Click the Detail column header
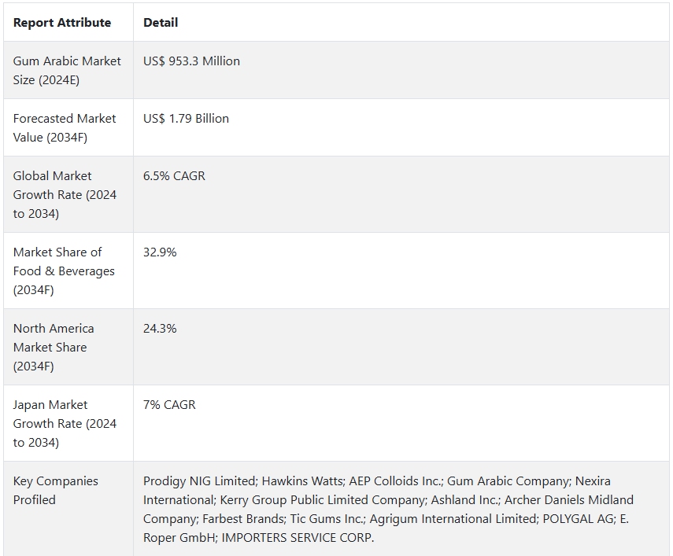The width and height of the screenshot is (673, 556). coord(161,23)
